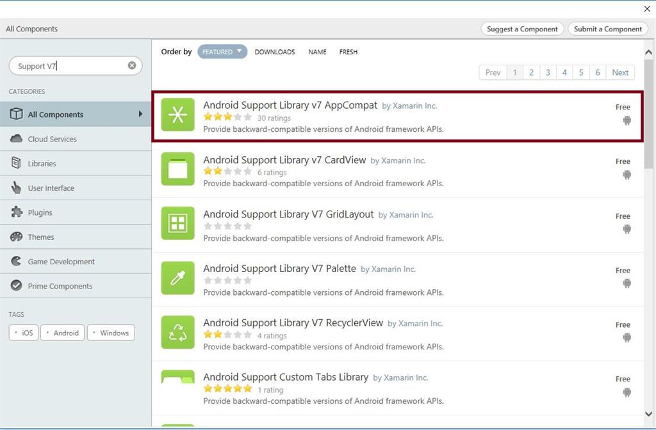This screenshot has height=430, width=656.
Task: Select the Game Development category
Action: pyautogui.click(x=76, y=262)
